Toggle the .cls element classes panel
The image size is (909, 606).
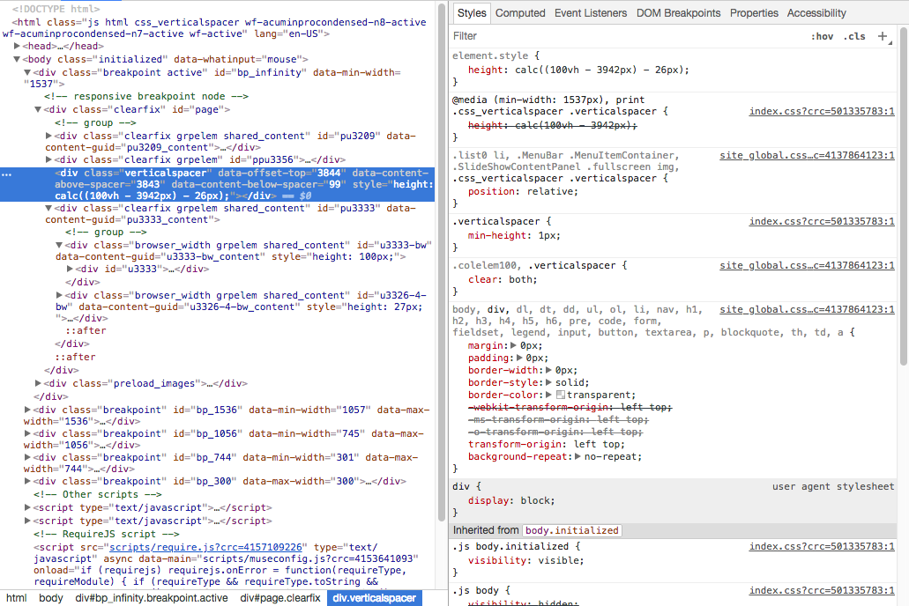tap(854, 36)
